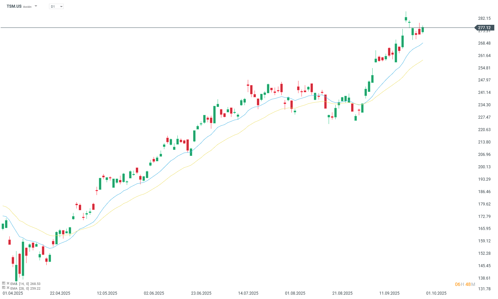Click the 06H 48M candle countdown timer
Viewport: 498px width, 299px height.
[465, 284]
